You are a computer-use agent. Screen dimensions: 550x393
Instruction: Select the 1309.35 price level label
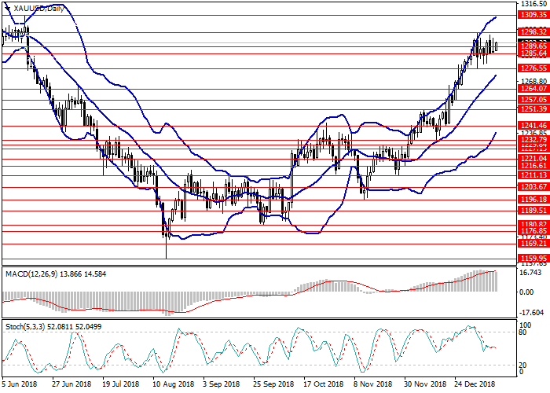(533, 15)
